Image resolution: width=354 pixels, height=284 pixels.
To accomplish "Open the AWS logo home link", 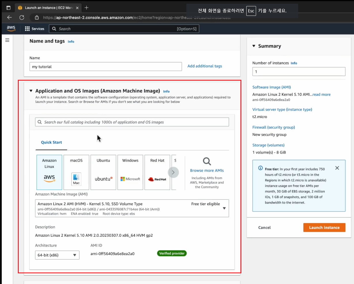I will pyautogui.click(x=11, y=29).
